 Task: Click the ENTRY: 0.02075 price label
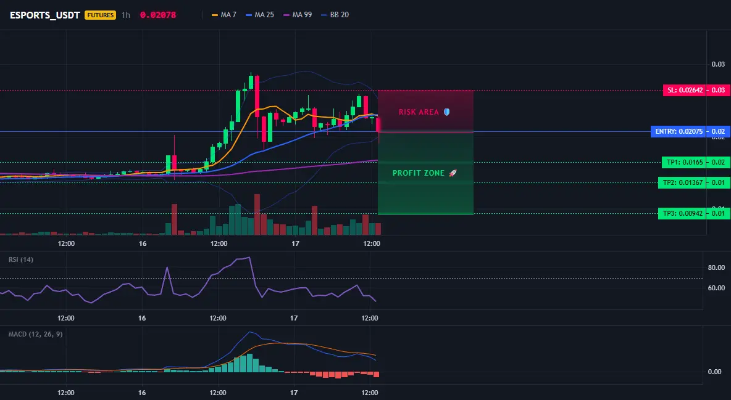coord(679,132)
